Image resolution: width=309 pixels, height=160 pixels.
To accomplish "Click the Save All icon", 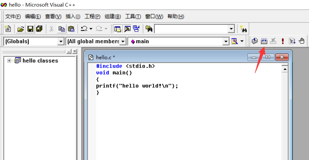I will (39, 29).
